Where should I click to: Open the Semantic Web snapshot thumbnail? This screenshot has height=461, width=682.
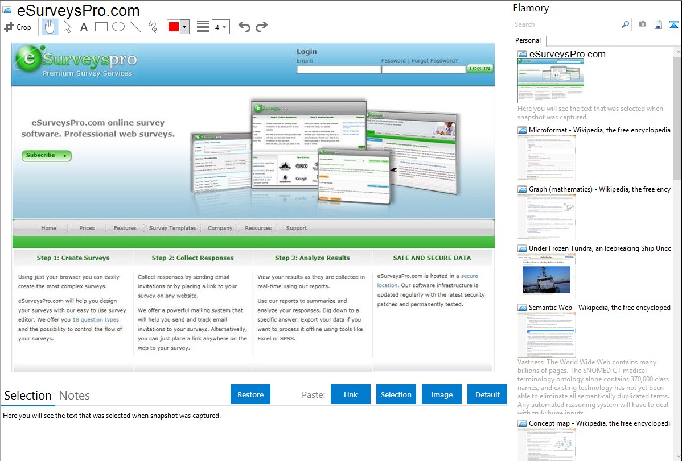(547, 334)
